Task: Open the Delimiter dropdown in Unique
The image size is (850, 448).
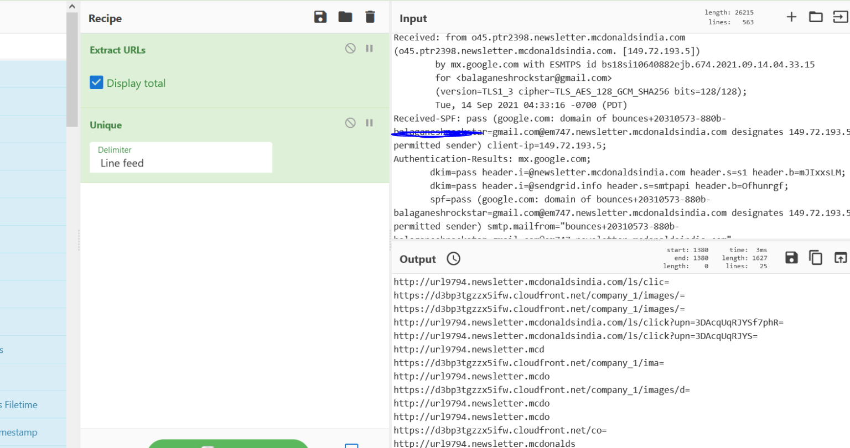Action: (x=180, y=163)
